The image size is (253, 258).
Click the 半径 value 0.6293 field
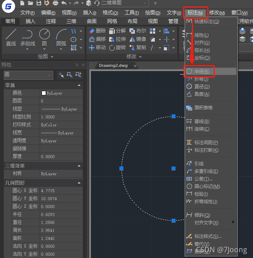(x=61, y=214)
